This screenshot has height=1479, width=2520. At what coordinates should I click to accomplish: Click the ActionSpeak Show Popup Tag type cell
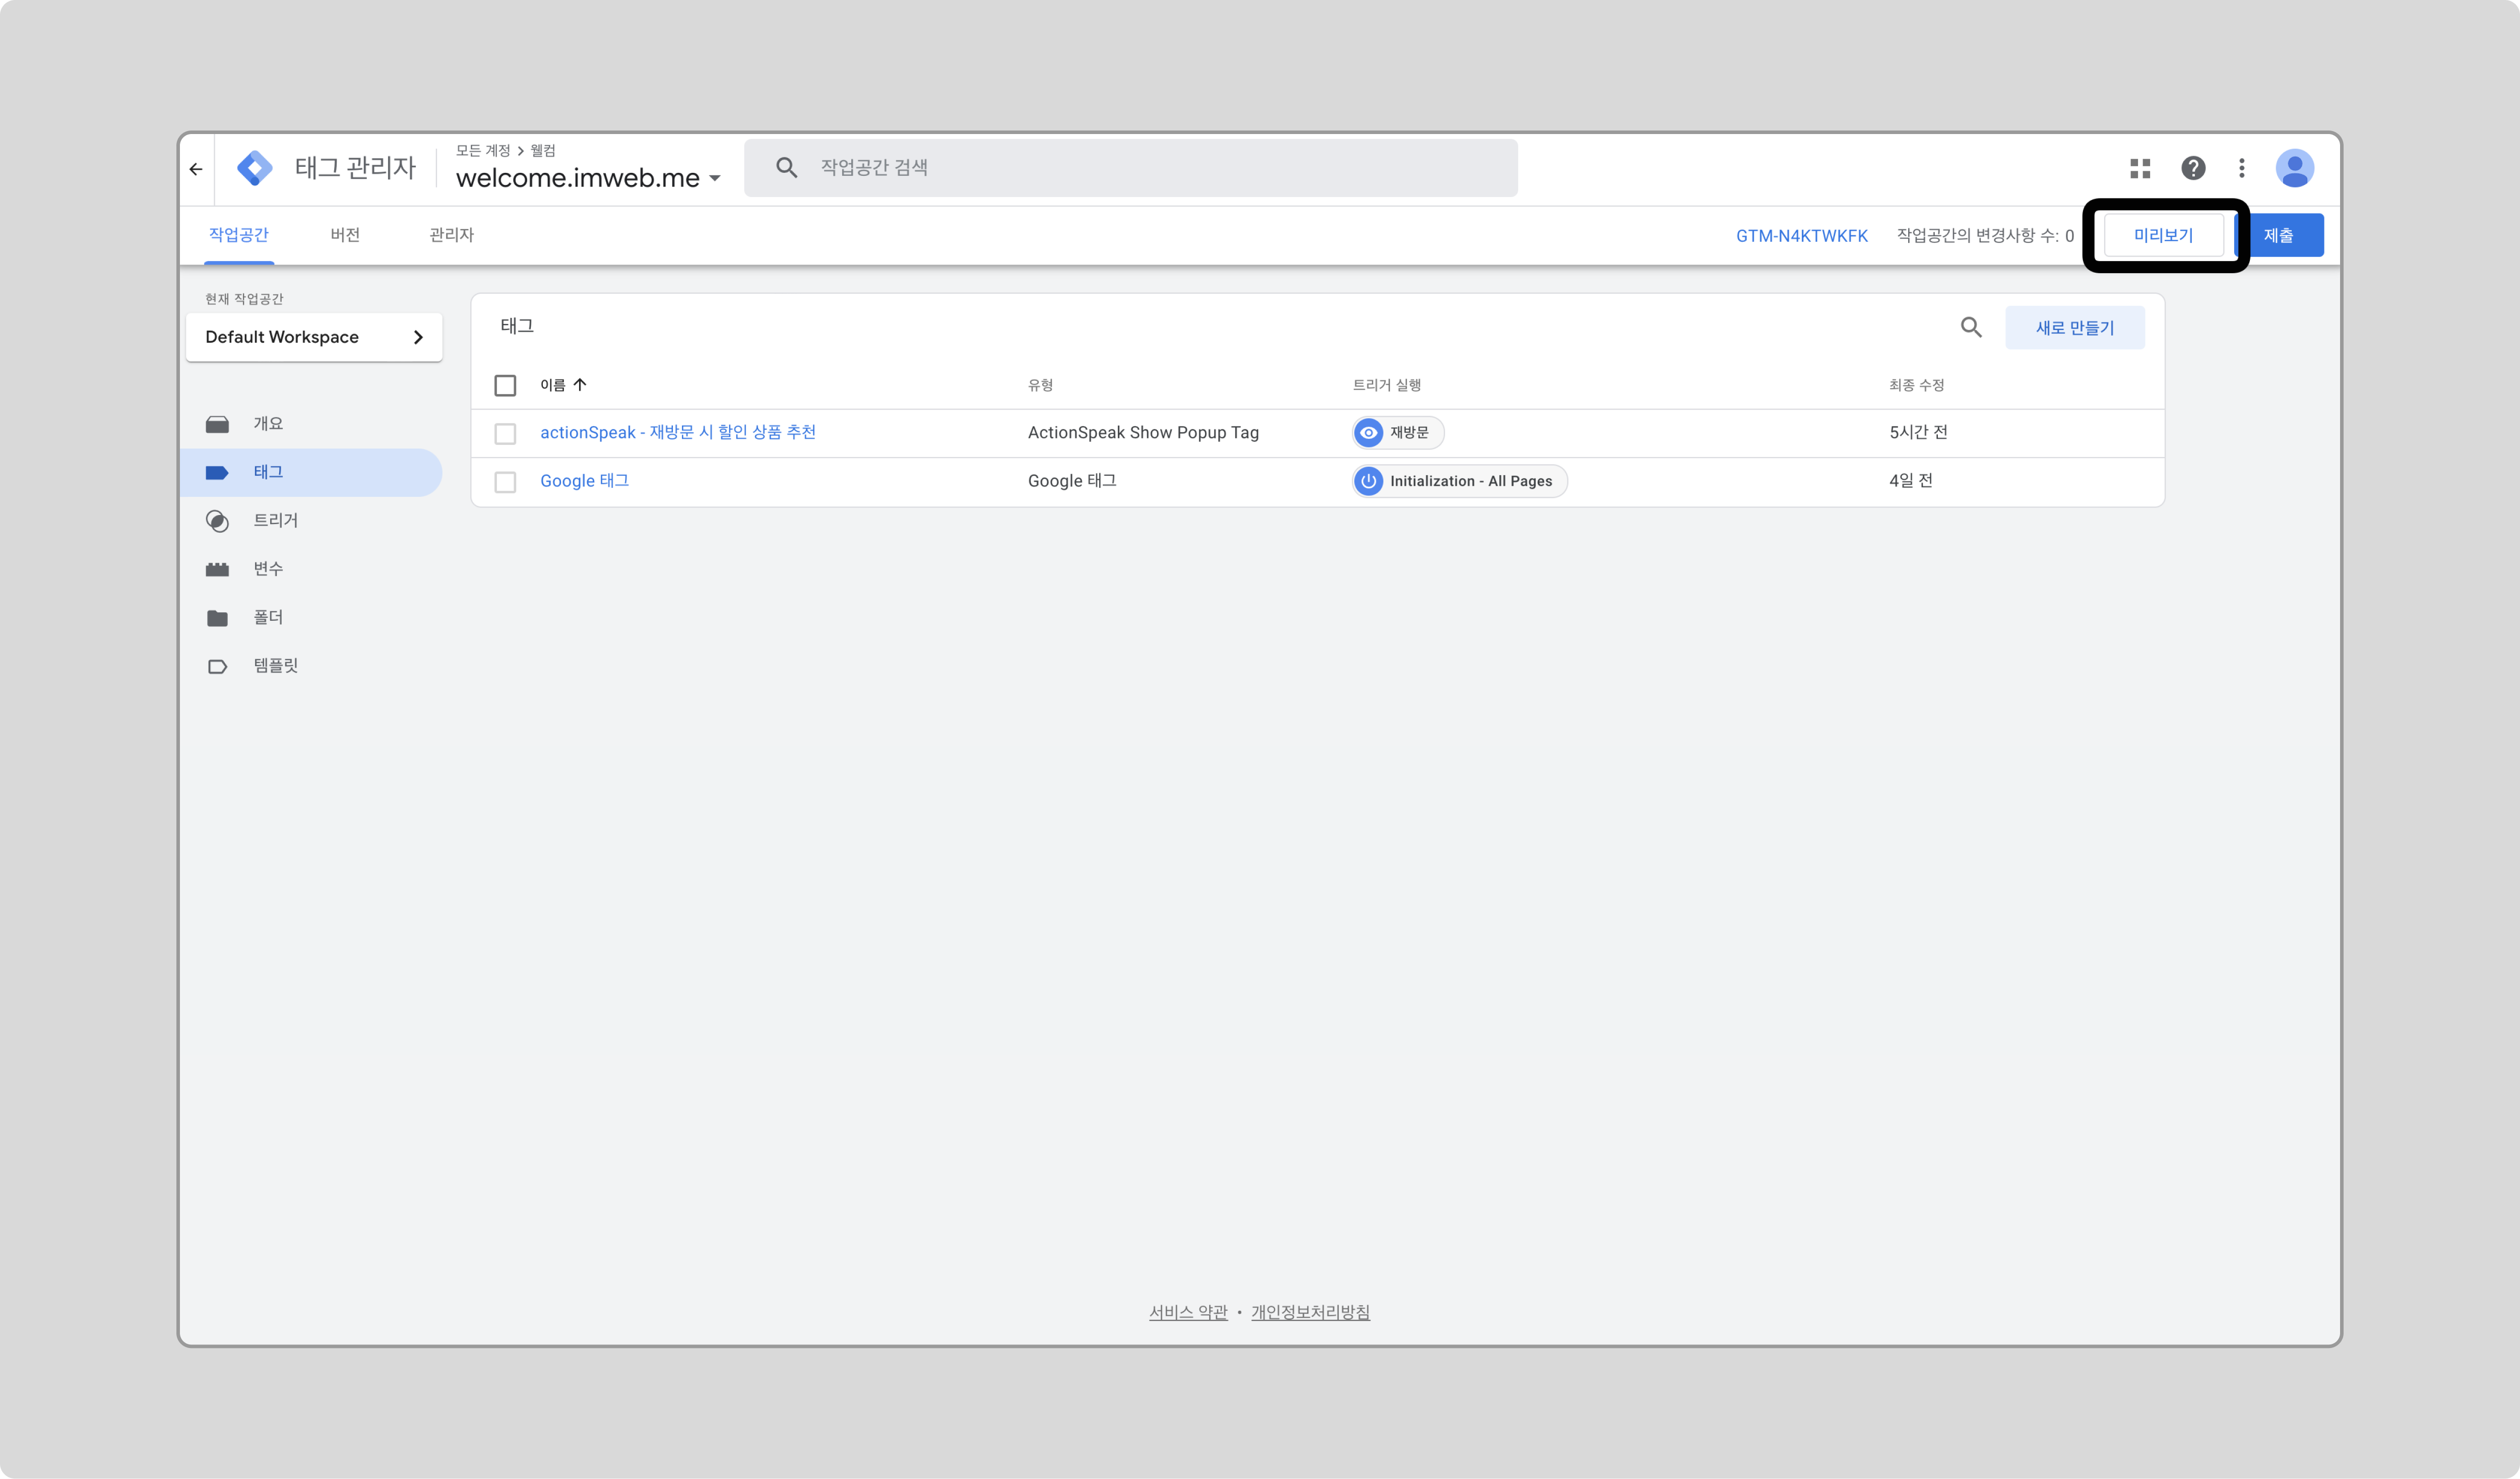coord(1143,432)
